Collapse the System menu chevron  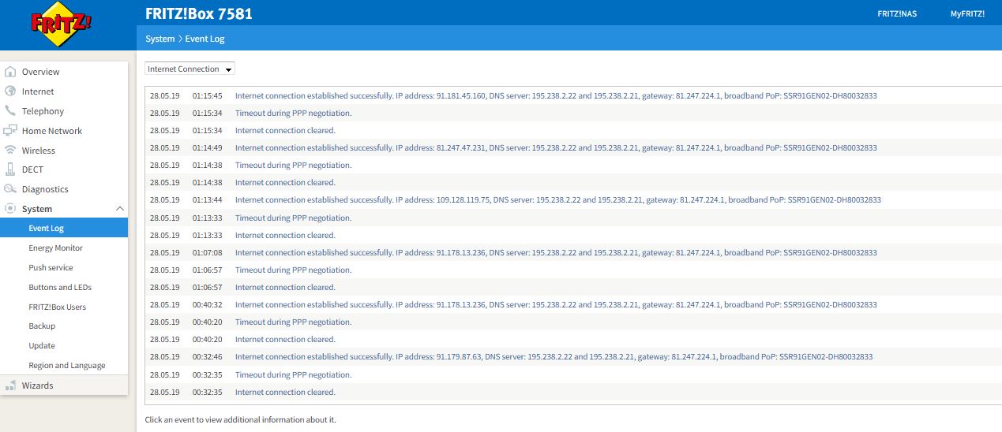click(120, 209)
